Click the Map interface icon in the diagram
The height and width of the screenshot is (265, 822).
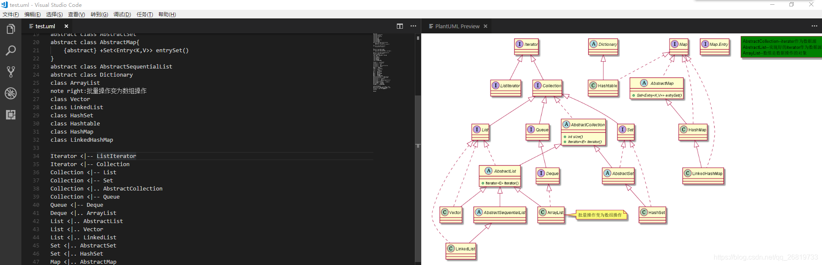(675, 44)
